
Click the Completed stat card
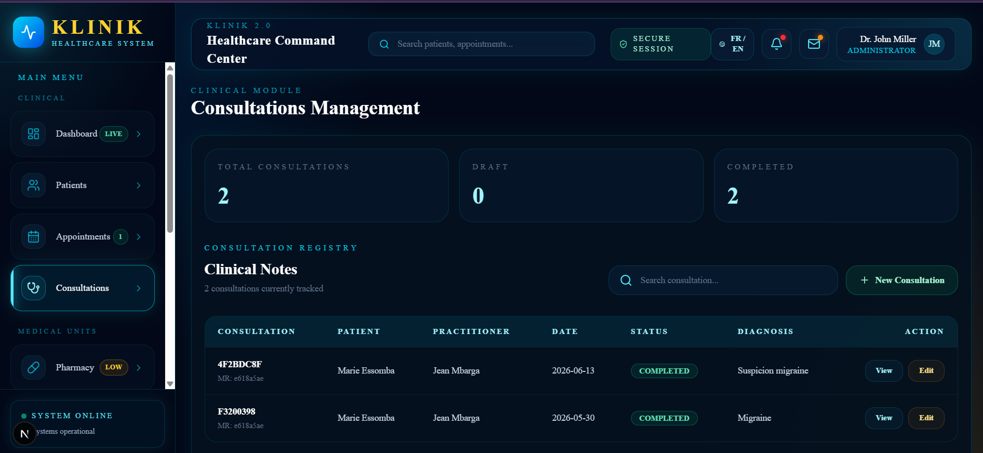(836, 185)
